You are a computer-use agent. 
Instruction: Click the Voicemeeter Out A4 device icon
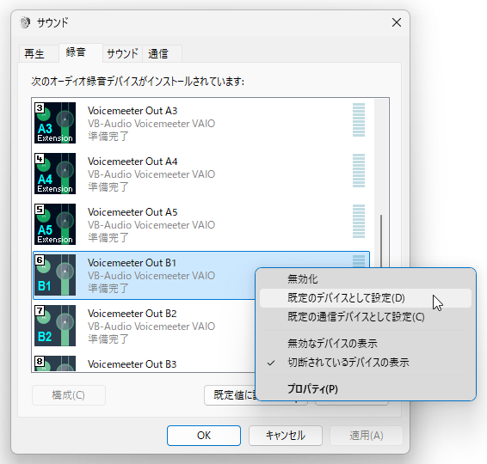[x=55, y=174]
